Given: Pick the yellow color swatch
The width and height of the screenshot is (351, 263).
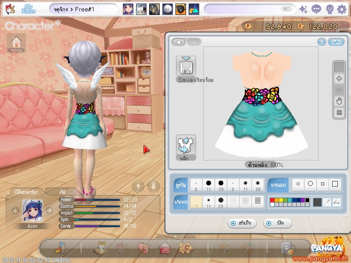Looking at the screenshot, I should 281,200.
